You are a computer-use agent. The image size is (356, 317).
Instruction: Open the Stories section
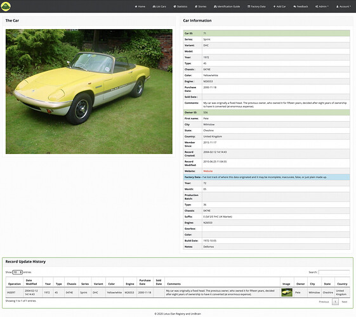pos(201,6)
